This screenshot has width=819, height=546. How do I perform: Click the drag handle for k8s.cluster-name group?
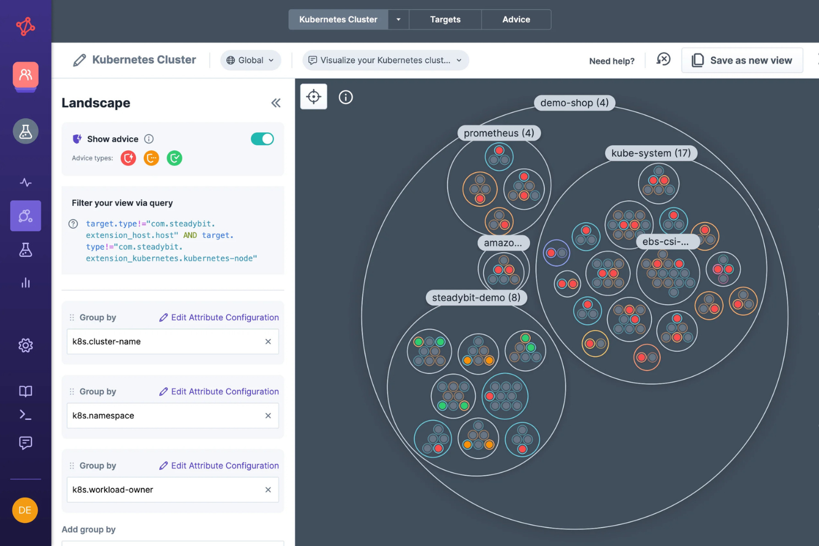(x=72, y=318)
